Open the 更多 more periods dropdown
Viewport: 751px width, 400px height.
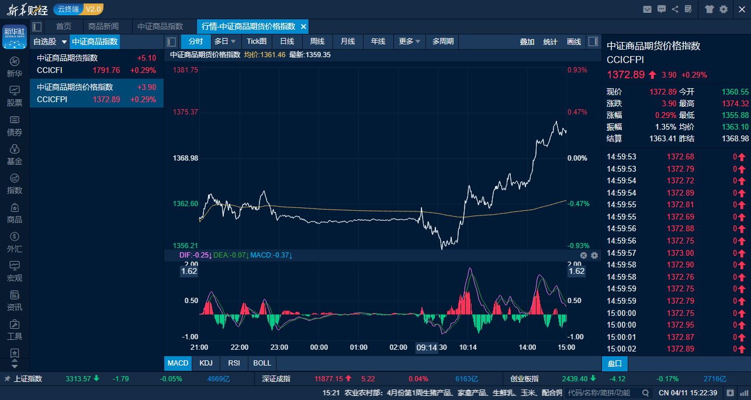(x=410, y=41)
